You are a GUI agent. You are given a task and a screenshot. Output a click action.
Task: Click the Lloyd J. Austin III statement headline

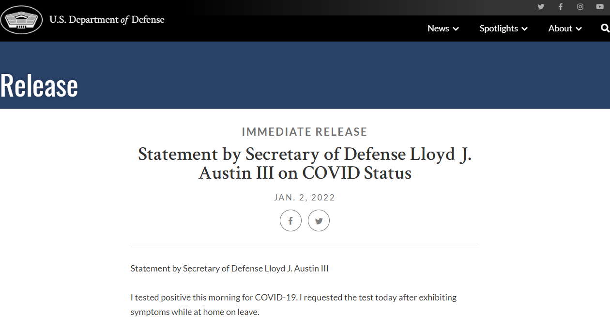[x=305, y=163]
